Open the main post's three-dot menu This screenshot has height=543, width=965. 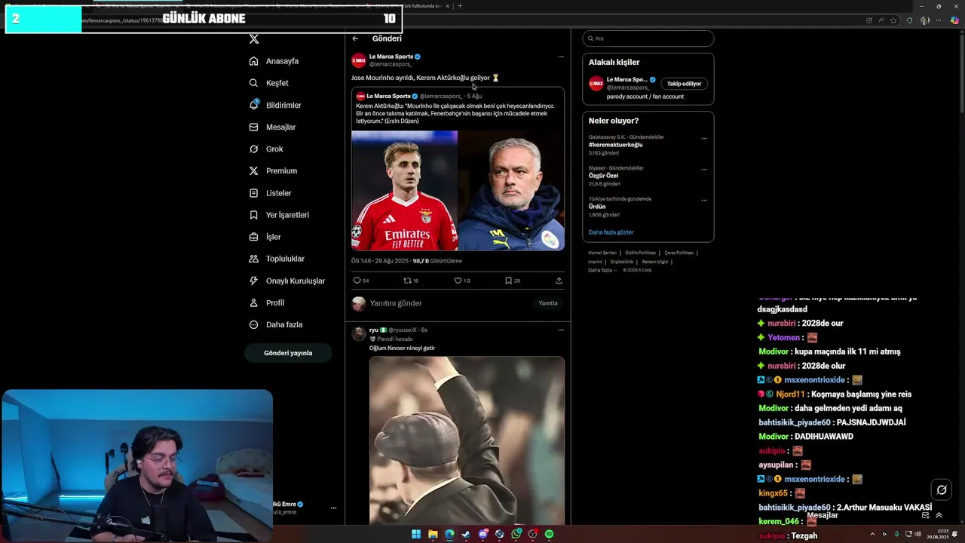[560, 57]
